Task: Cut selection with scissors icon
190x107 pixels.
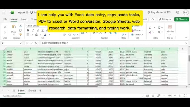Action: (20, 26)
